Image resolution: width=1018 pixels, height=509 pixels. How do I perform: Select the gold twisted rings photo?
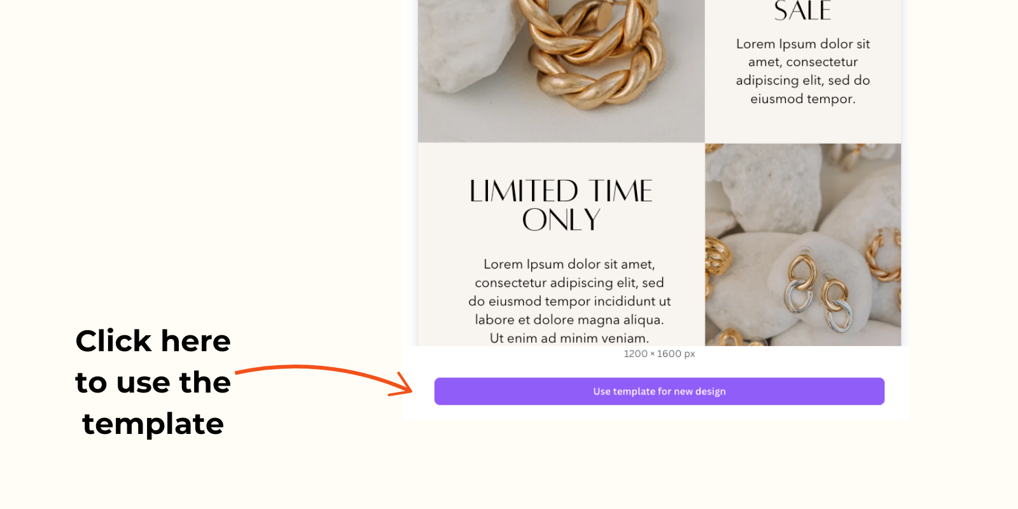[x=561, y=71]
